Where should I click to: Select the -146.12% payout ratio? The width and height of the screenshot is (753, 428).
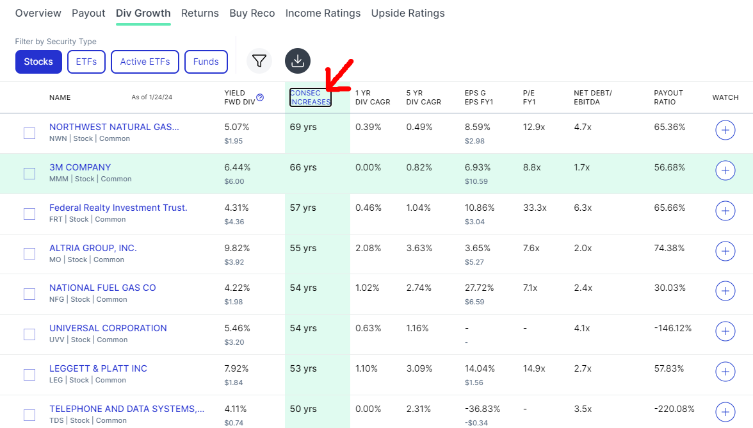coord(673,328)
